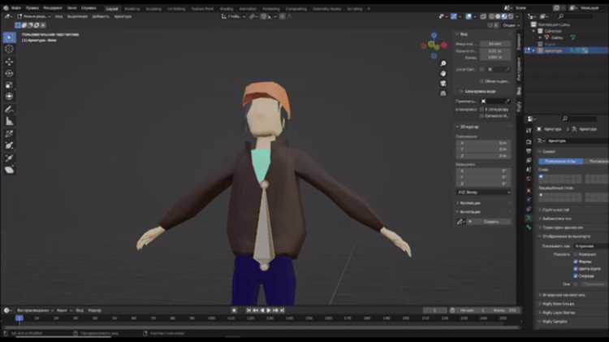Click the Положение покоя button
The height and width of the screenshot is (342, 609).
pos(597,162)
